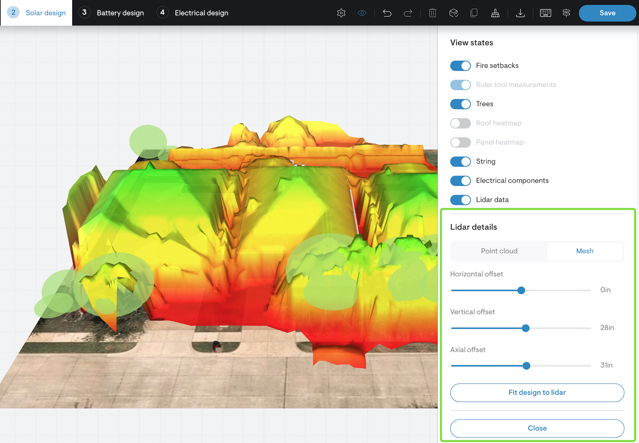Image resolution: width=639 pixels, height=443 pixels.
Task: Click the Vertical offset slider handle
Action: [526, 328]
